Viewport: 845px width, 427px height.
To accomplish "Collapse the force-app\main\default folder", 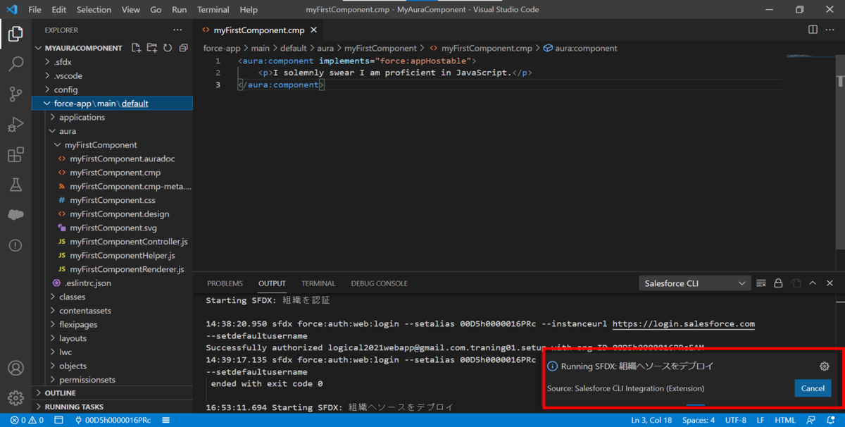I will pyautogui.click(x=113, y=104).
